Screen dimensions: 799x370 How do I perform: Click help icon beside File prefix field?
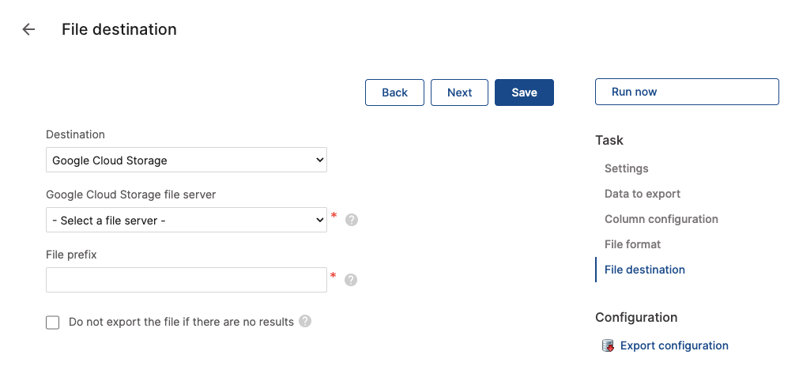(351, 280)
